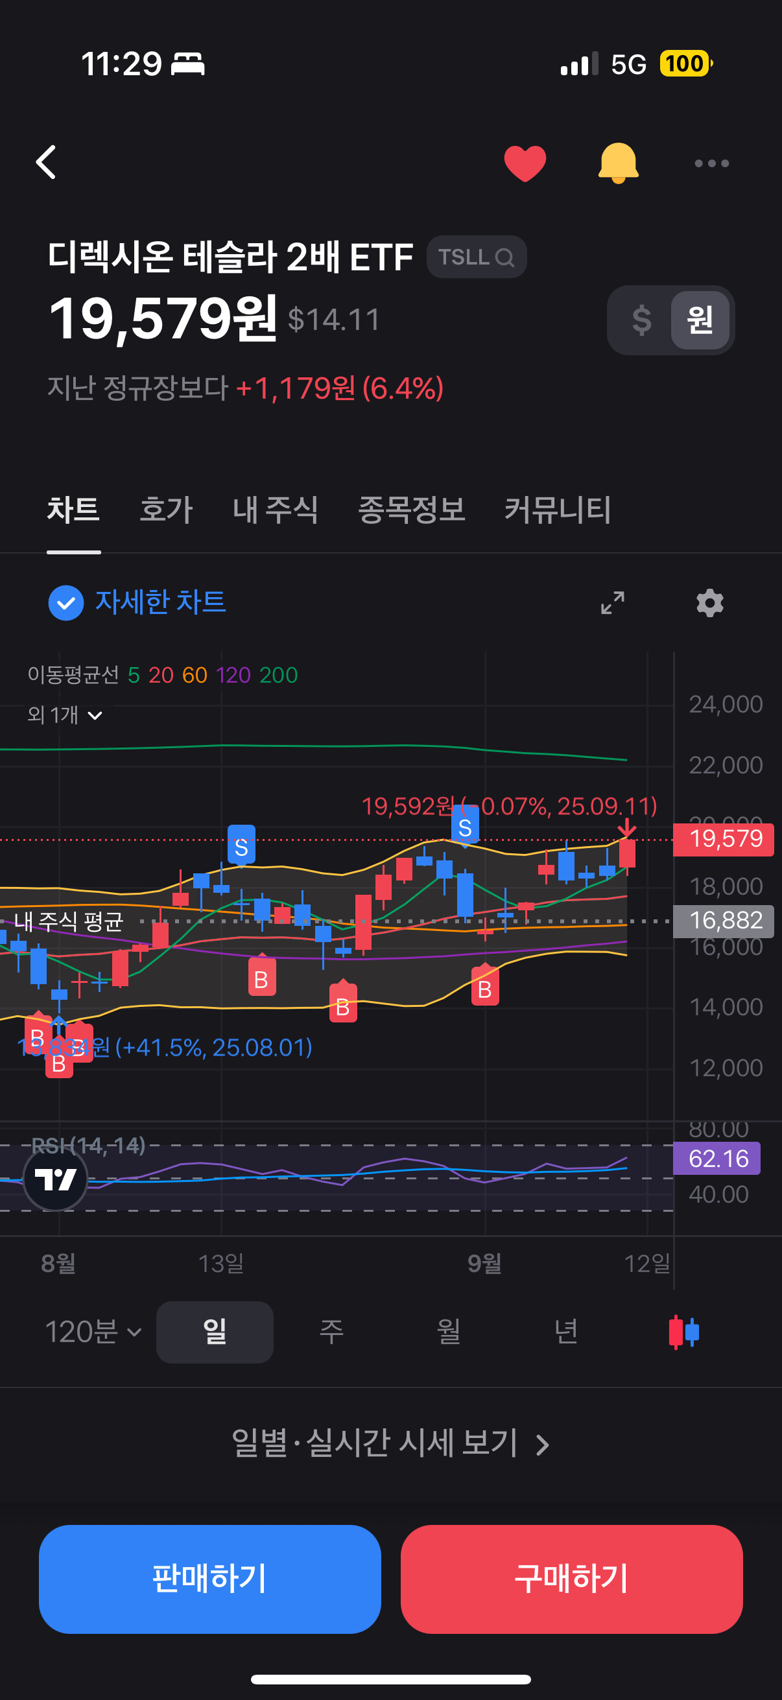Tap the 19,592원 high price annotation

click(x=509, y=806)
